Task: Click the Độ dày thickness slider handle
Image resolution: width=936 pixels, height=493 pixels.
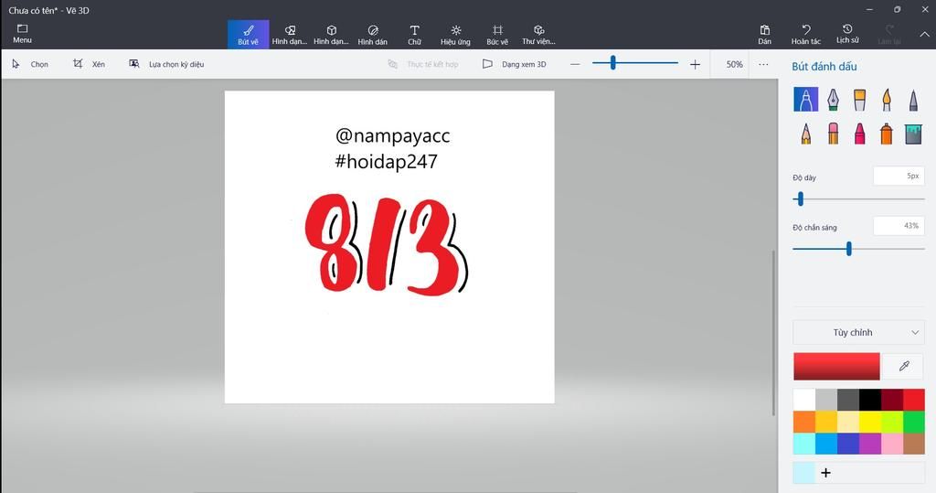Action: click(x=801, y=199)
